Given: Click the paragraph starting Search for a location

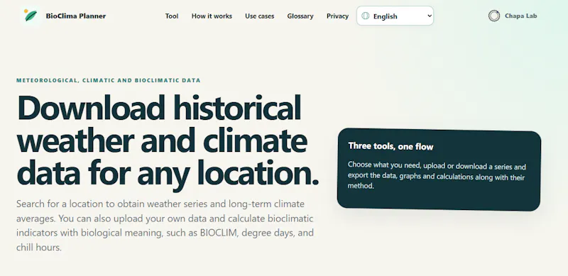Looking at the screenshot, I should (165, 226).
